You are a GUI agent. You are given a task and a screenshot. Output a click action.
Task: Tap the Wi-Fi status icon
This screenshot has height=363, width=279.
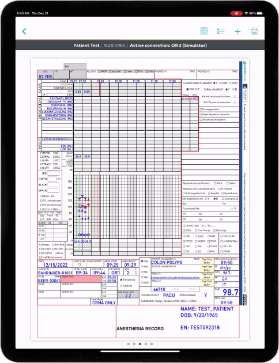[246, 13]
